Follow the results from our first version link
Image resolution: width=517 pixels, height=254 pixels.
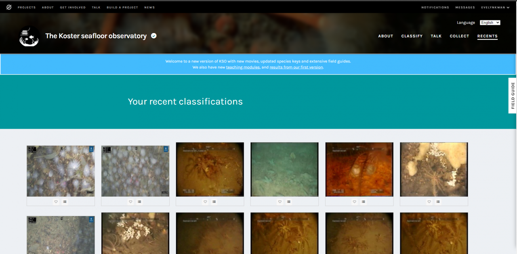click(x=296, y=67)
